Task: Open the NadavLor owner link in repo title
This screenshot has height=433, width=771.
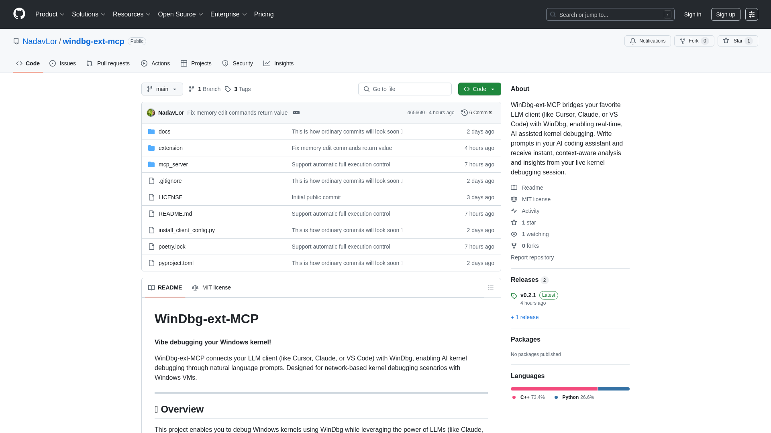Action: click(x=40, y=41)
